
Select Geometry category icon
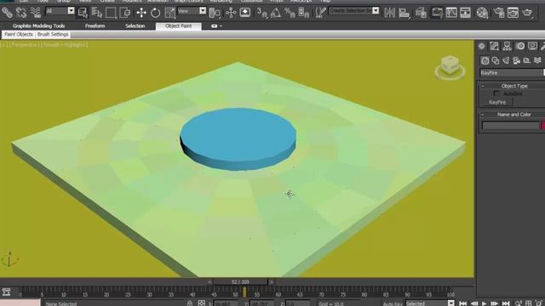tap(485, 60)
